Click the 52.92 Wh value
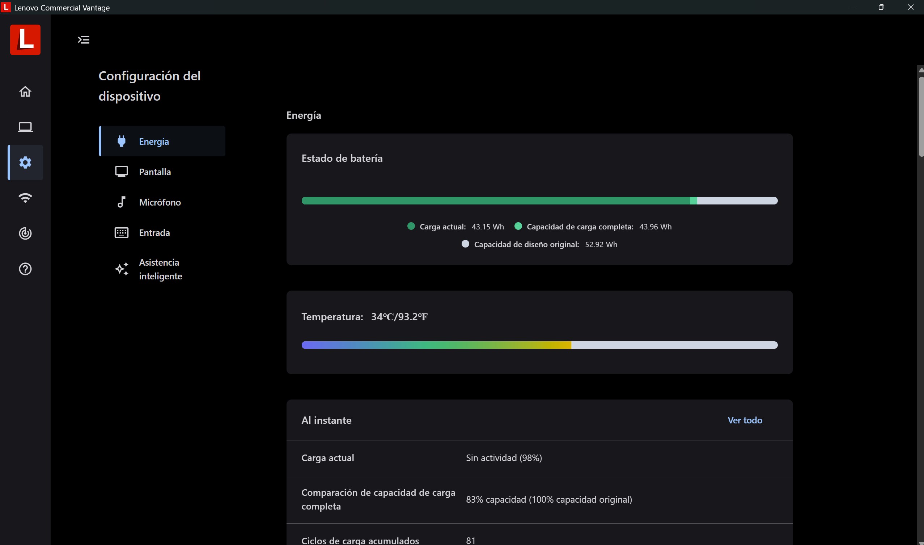Screen dimensions: 924x545 click(601, 244)
